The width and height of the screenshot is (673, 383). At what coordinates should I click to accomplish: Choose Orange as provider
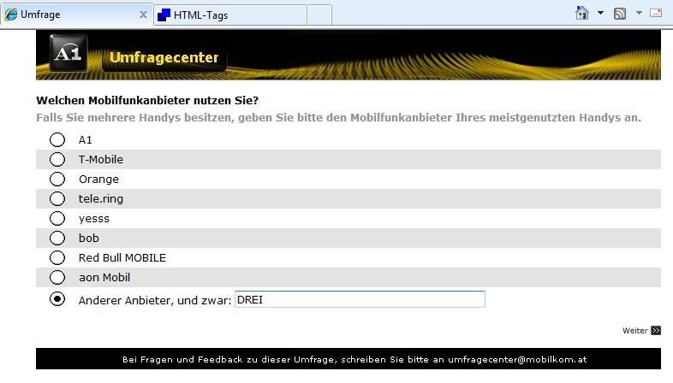[57, 179]
